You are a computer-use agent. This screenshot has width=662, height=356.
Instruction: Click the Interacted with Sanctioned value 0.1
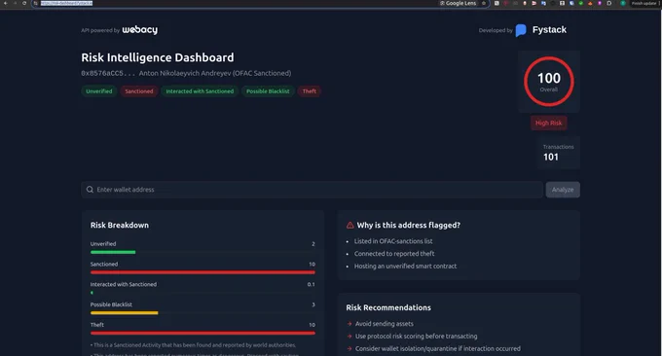click(312, 284)
